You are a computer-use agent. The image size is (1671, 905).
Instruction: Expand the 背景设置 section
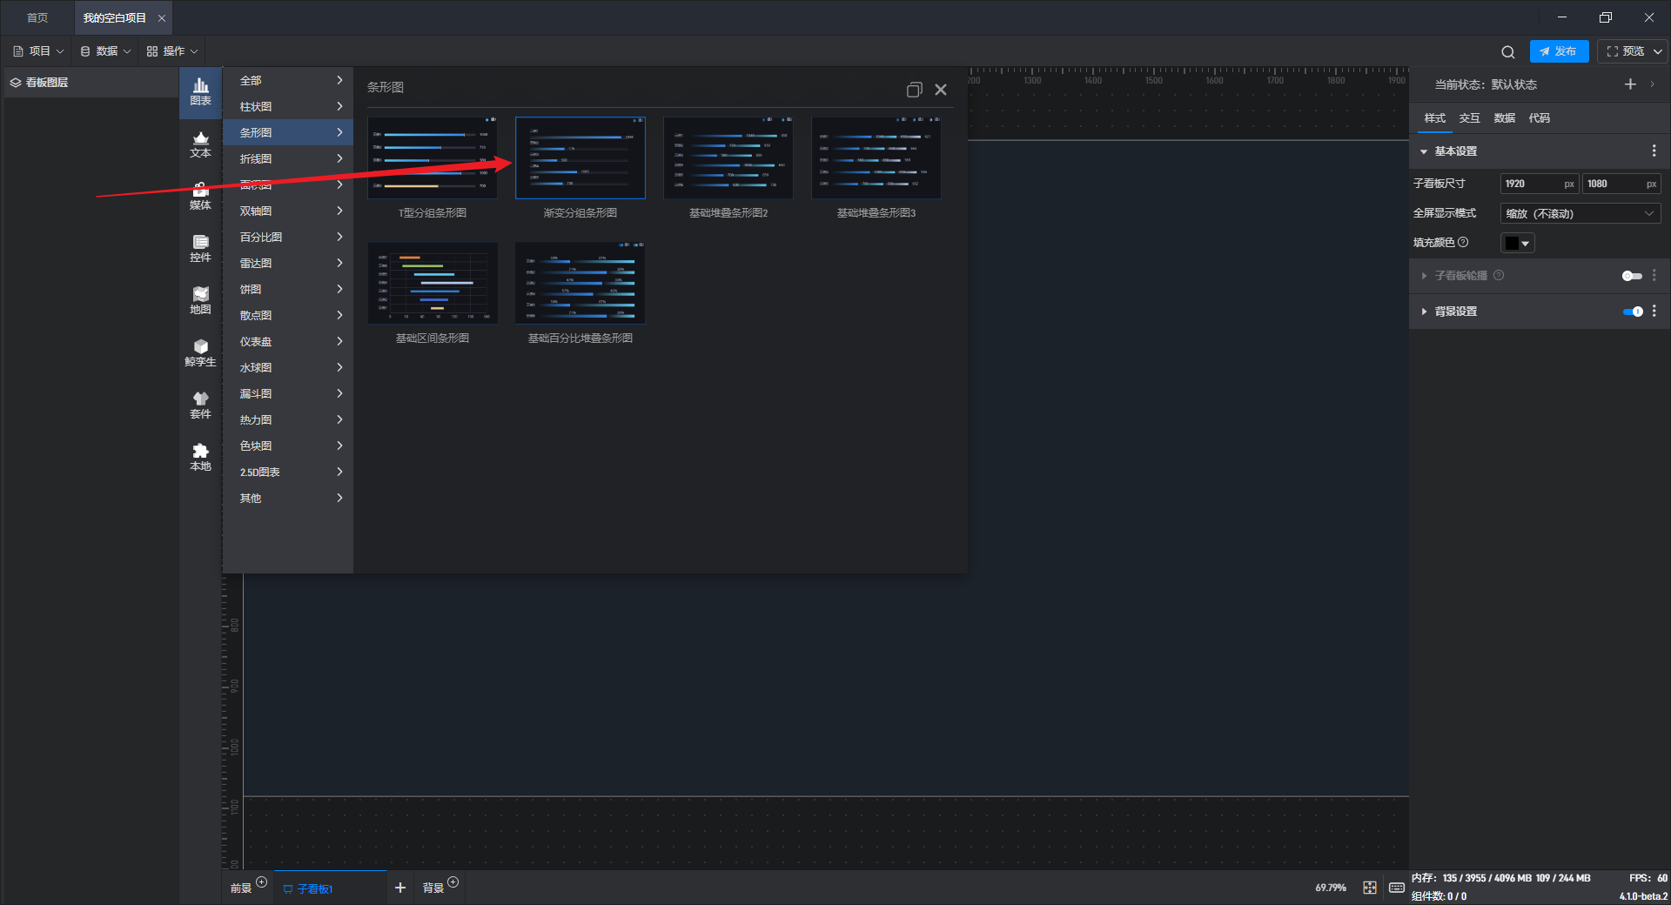click(1424, 312)
